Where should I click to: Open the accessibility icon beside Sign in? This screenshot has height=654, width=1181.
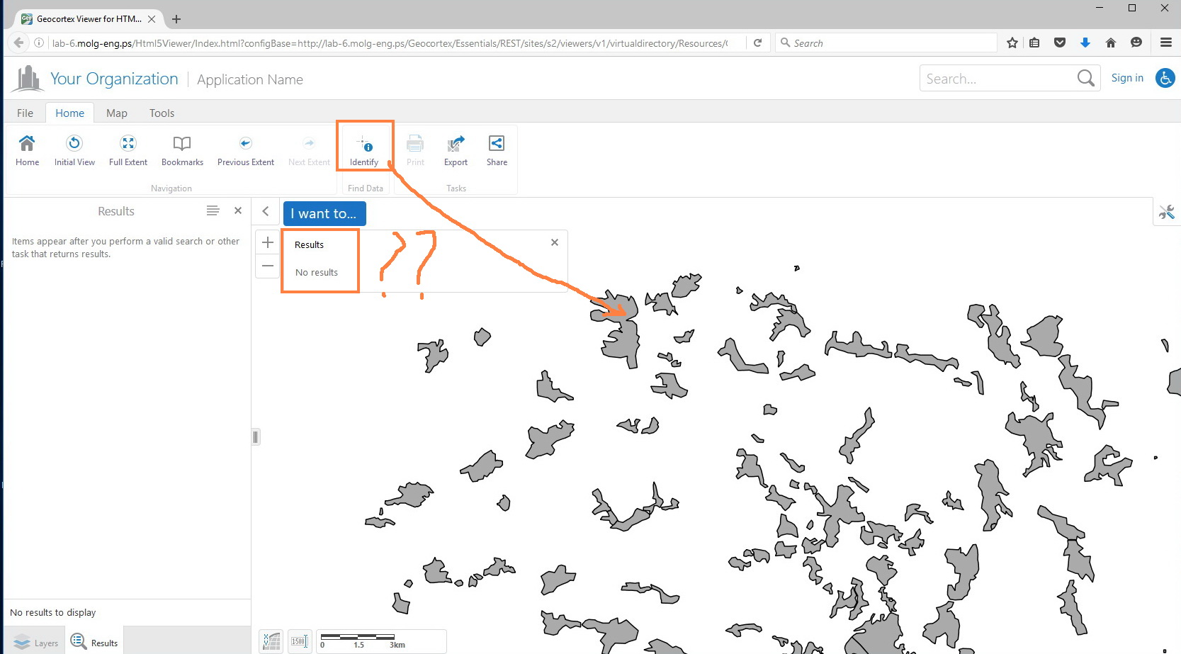[x=1165, y=78]
